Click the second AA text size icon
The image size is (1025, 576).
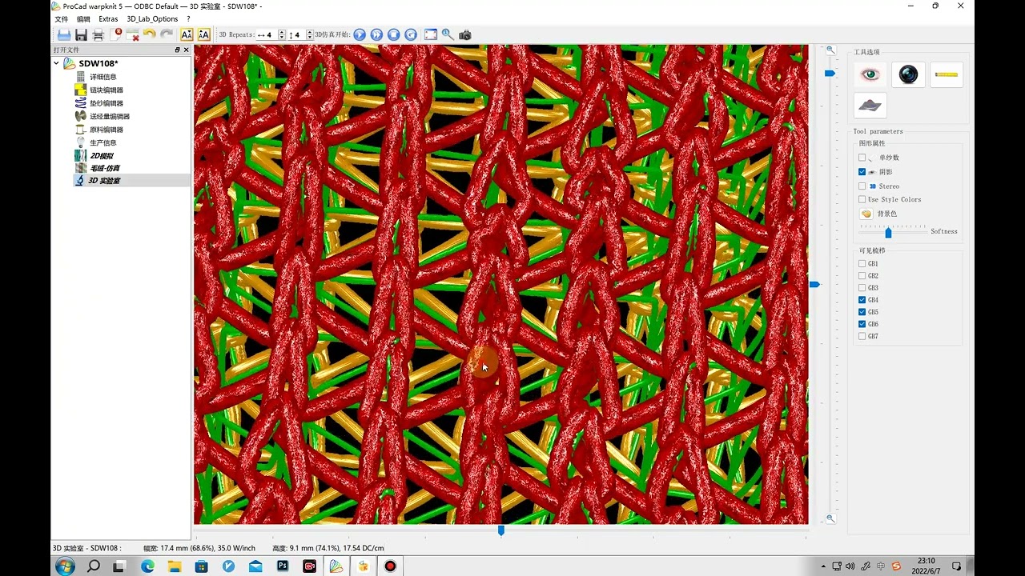(x=203, y=34)
